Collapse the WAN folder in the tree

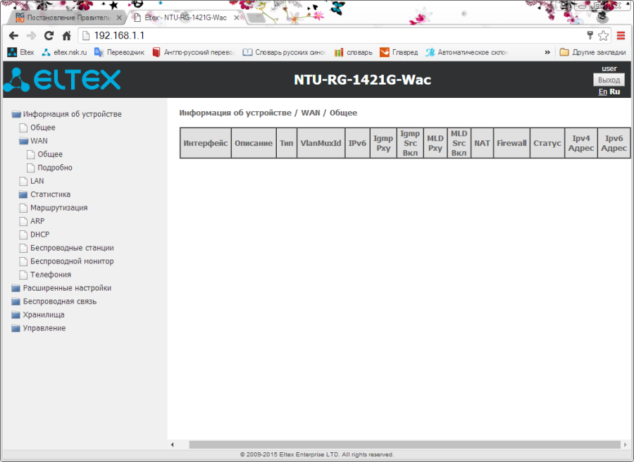pyautogui.click(x=34, y=141)
